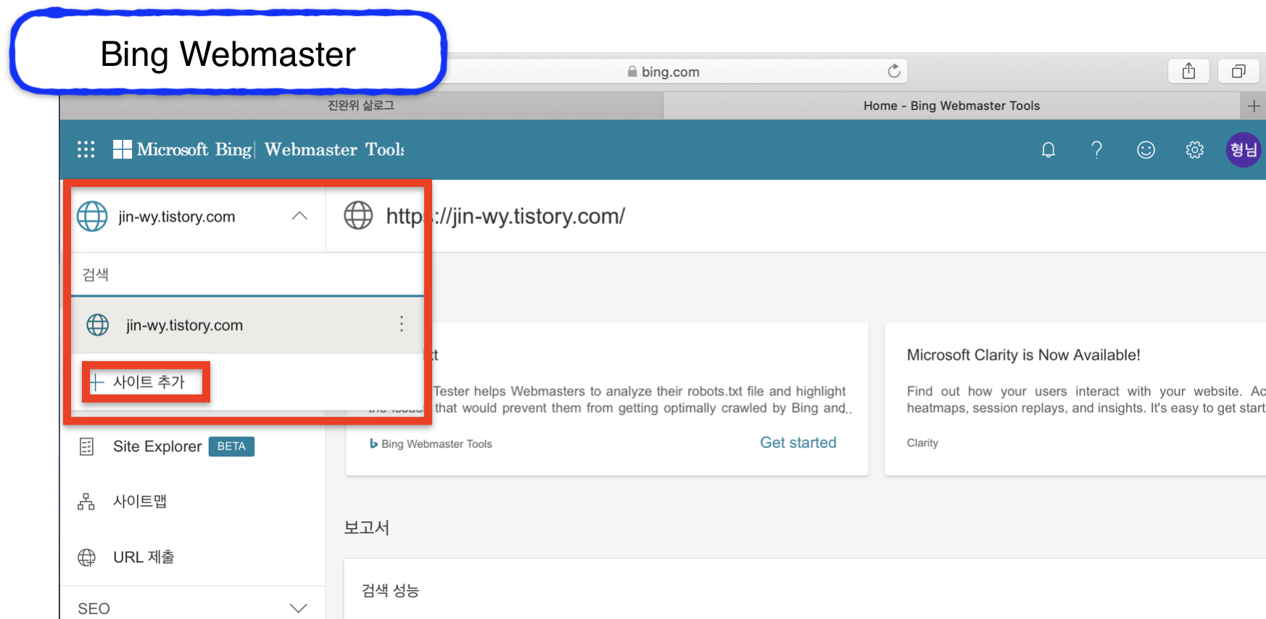Screen dimensions: 1266x619
Task: Open the notifications bell
Action: [1048, 150]
